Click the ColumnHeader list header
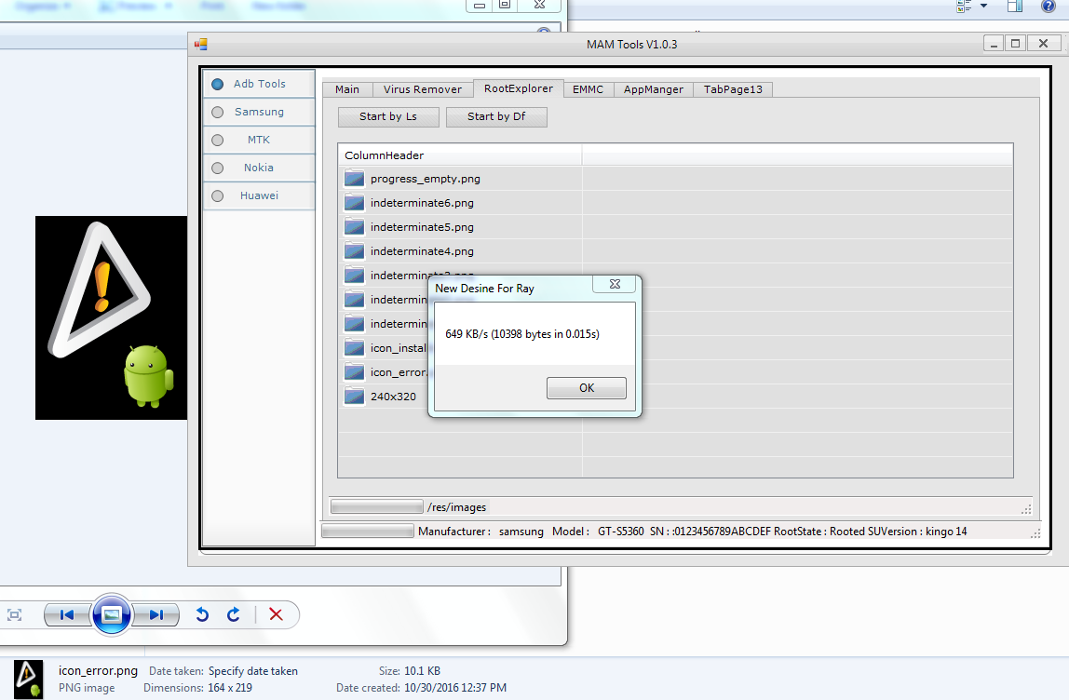This screenshot has width=1069, height=700. (459, 155)
